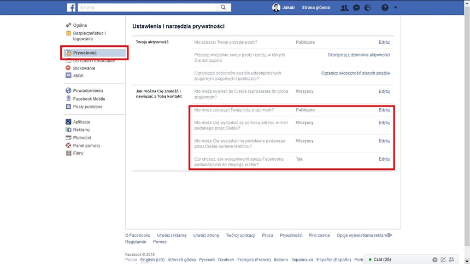The width and height of the screenshot is (470, 264).
Task: Click Edytuj for future posts visibility
Action: pyautogui.click(x=384, y=42)
